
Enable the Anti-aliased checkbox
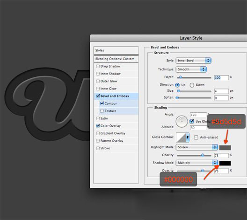click(x=196, y=137)
